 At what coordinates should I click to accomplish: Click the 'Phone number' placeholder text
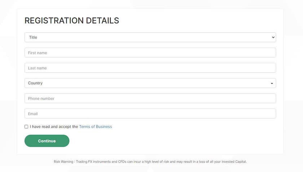41,98
